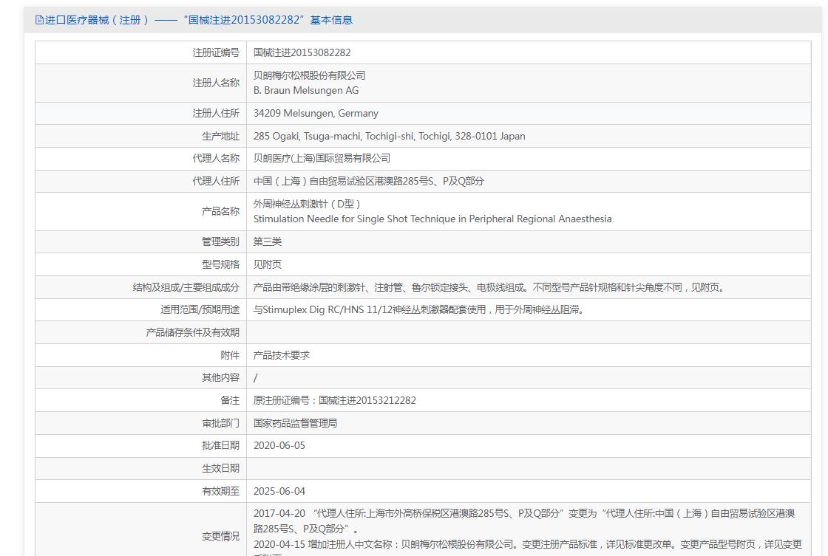Image resolution: width=828 pixels, height=556 pixels.
Task: Click the structure and composition description text
Action: click(489, 287)
